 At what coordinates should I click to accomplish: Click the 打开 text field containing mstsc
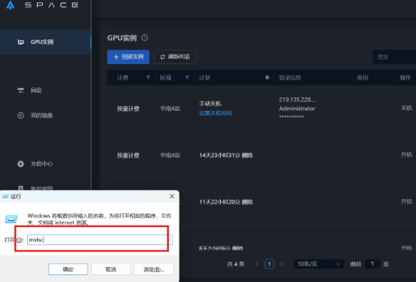point(99,240)
